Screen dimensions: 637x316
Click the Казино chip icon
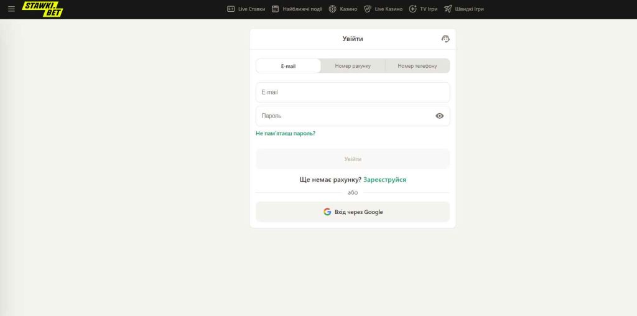pos(333,9)
